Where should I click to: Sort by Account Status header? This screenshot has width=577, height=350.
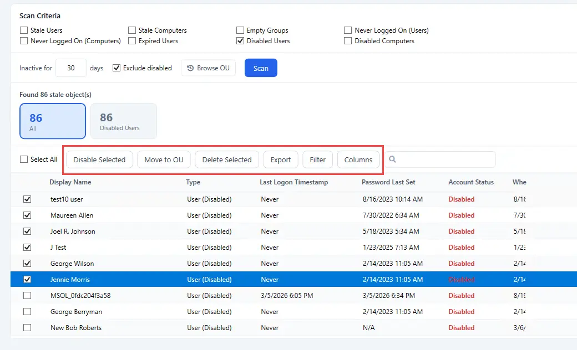coord(471,182)
